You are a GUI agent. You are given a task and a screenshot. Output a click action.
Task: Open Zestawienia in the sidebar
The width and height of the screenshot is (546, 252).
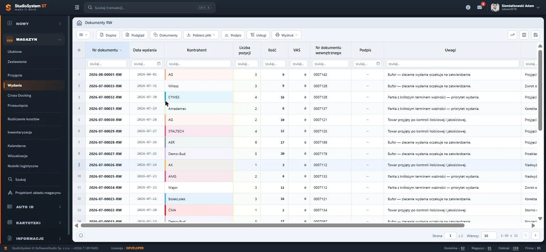tap(17, 62)
